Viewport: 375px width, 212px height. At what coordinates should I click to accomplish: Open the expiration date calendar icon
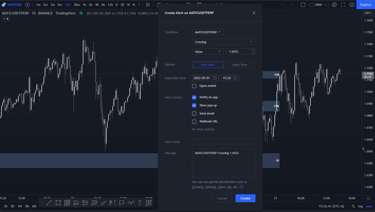click(215, 78)
